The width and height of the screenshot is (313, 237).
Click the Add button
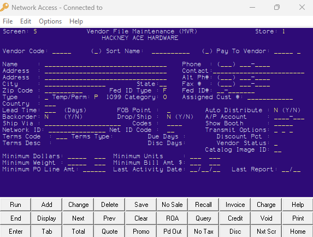(x=47, y=205)
